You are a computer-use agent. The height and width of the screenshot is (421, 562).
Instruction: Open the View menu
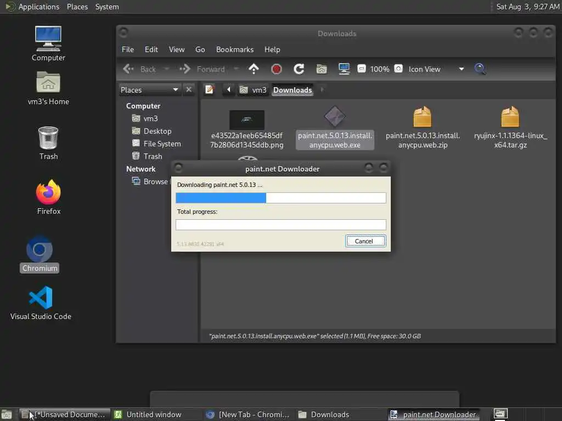pyautogui.click(x=177, y=49)
